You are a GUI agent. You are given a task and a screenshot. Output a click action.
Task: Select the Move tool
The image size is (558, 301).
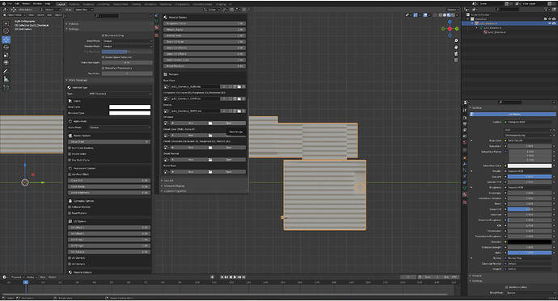pyautogui.click(x=6, y=40)
